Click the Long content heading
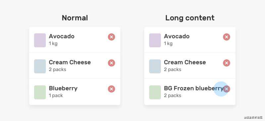 [x=190, y=18]
